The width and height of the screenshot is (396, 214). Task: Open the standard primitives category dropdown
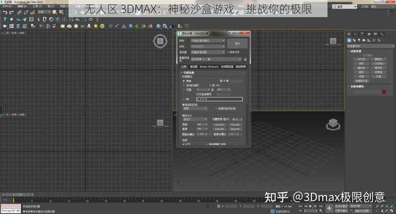pyautogui.click(x=370, y=46)
